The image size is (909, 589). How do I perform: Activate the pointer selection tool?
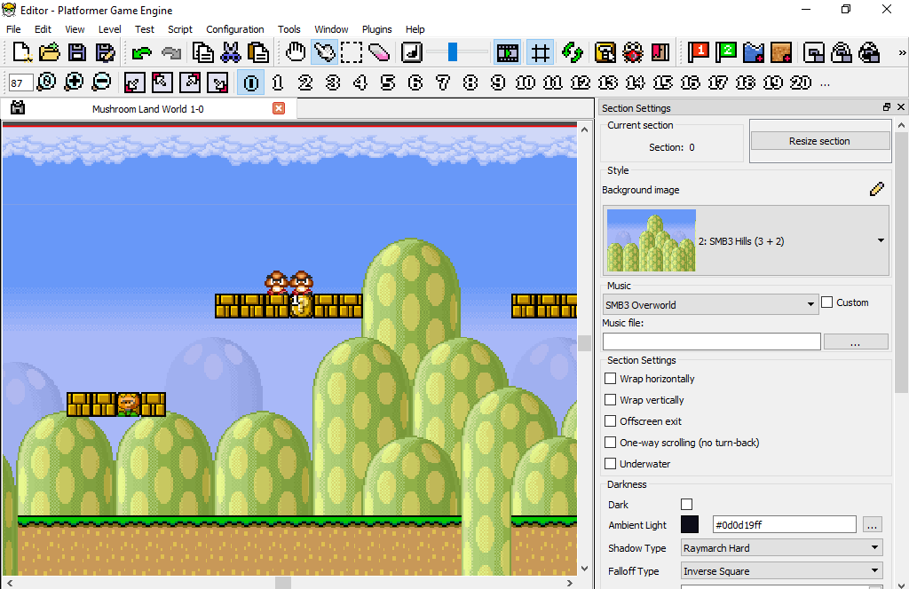tap(324, 52)
